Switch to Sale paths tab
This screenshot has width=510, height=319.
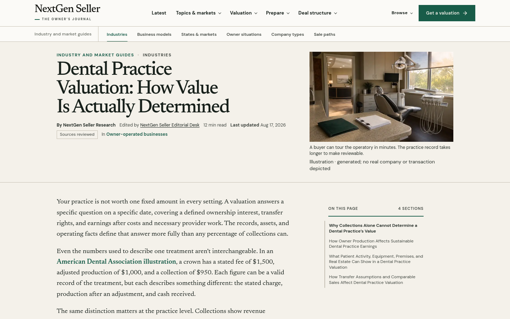[x=324, y=34]
